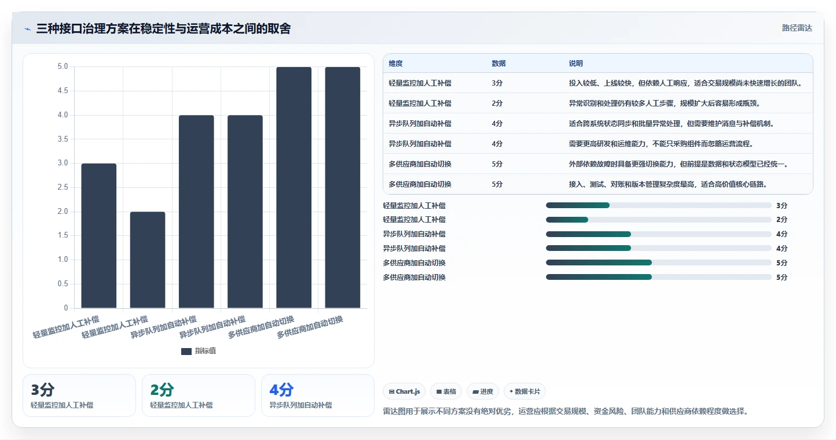The height and width of the screenshot is (440, 836).
Task: Click the 说明 column header
Action: [x=576, y=63]
